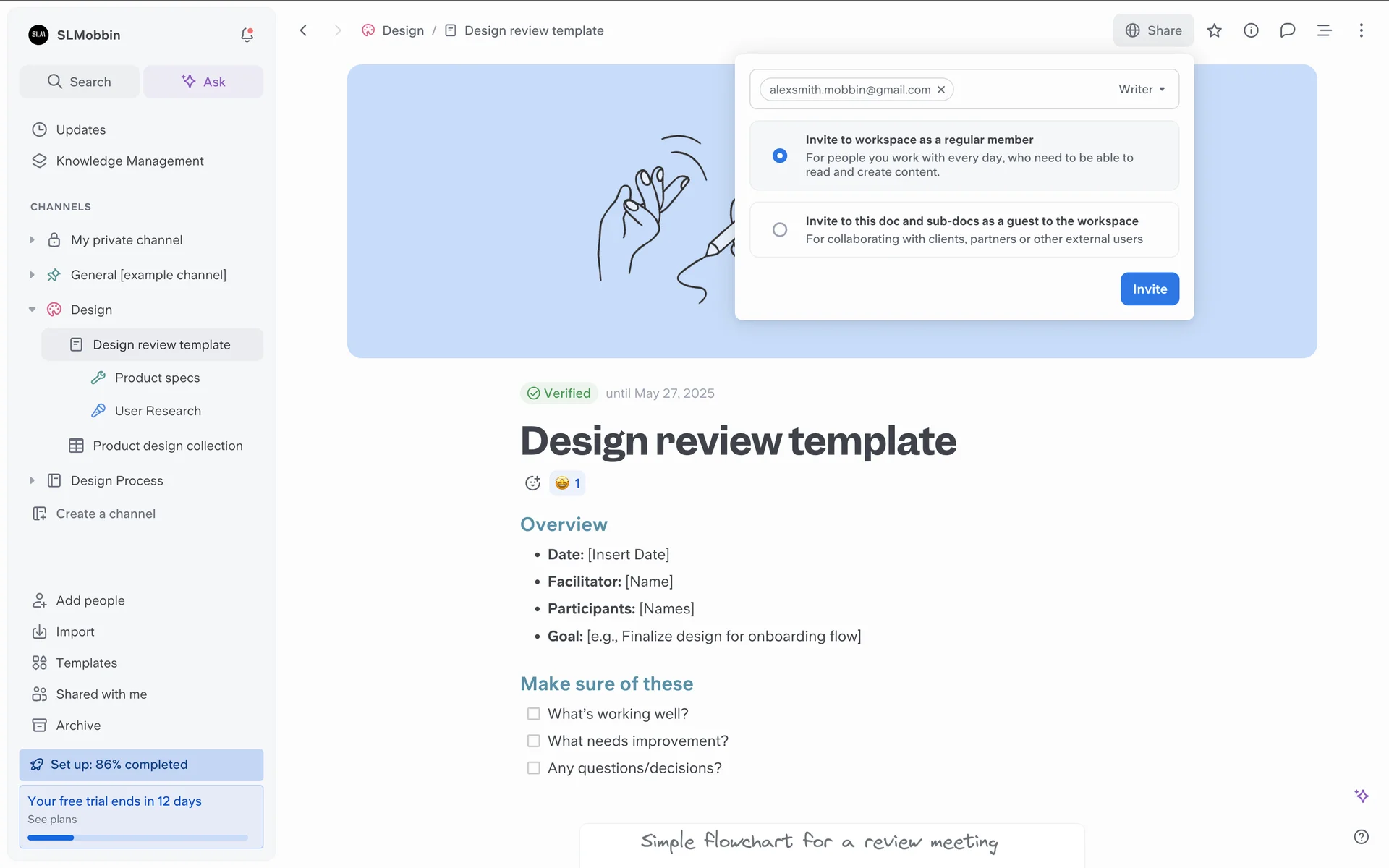Open Product specs in sidebar
Viewport: 1389px width, 868px height.
pyautogui.click(x=157, y=378)
